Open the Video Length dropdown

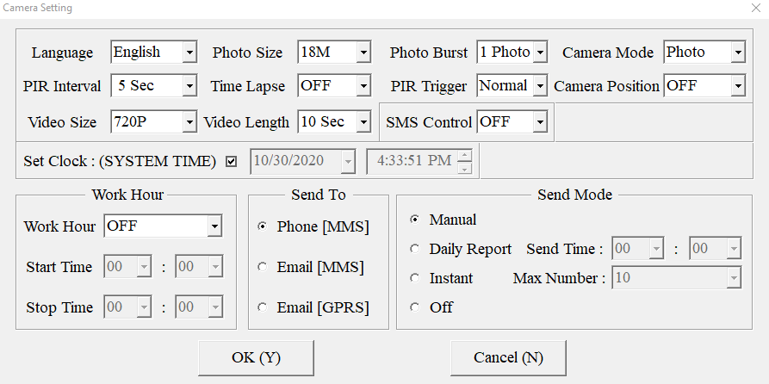(334, 121)
